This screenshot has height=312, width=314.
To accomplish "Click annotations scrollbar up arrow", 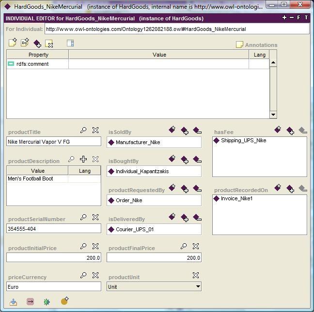I will (273, 63).
